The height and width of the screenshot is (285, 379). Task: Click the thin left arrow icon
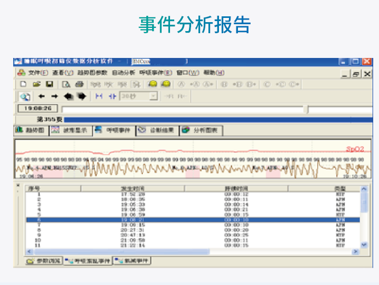(42, 96)
